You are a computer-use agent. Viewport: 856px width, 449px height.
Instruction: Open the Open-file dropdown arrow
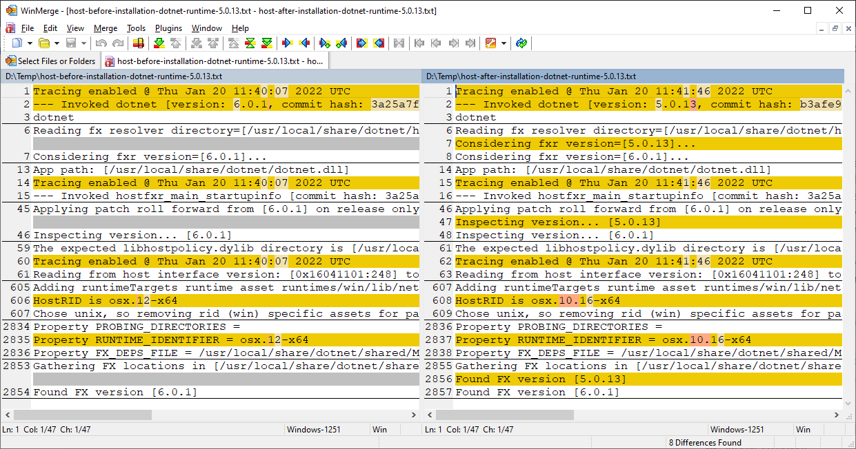tap(57, 43)
